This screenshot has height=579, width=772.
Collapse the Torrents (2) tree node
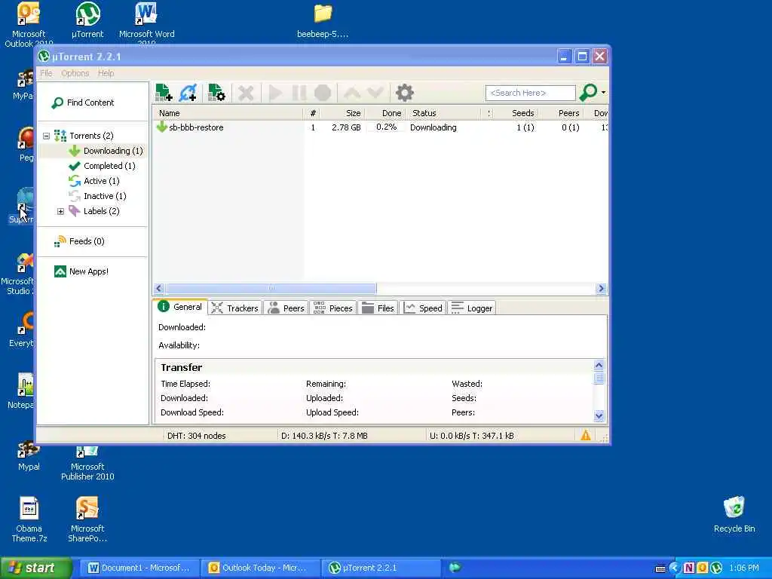46,136
